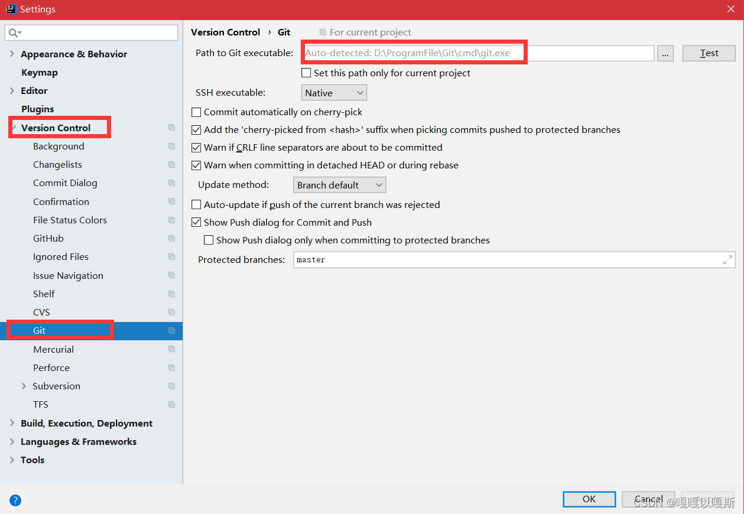This screenshot has width=744, height=514.
Task: Open the SSH executable Native dropdown
Action: (334, 93)
